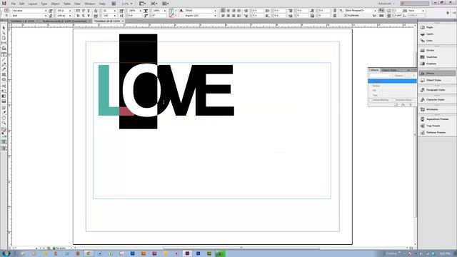Open the Type menu

[44, 4]
